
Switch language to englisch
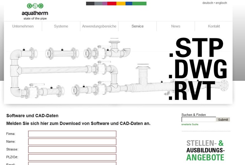click(x=221, y=3)
